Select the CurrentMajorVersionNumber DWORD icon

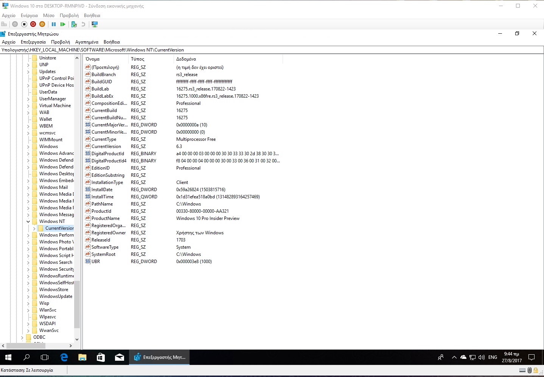(88, 125)
